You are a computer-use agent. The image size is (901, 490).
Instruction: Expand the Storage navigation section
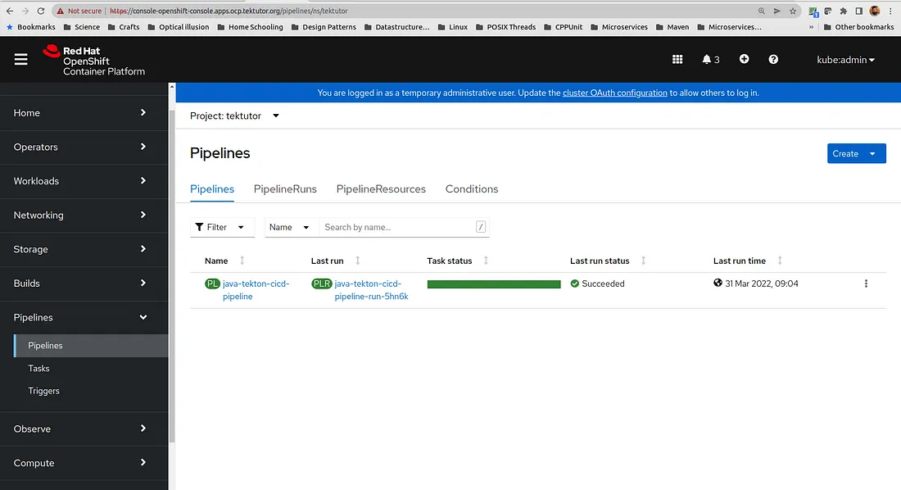pyautogui.click(x=84, y=249)
